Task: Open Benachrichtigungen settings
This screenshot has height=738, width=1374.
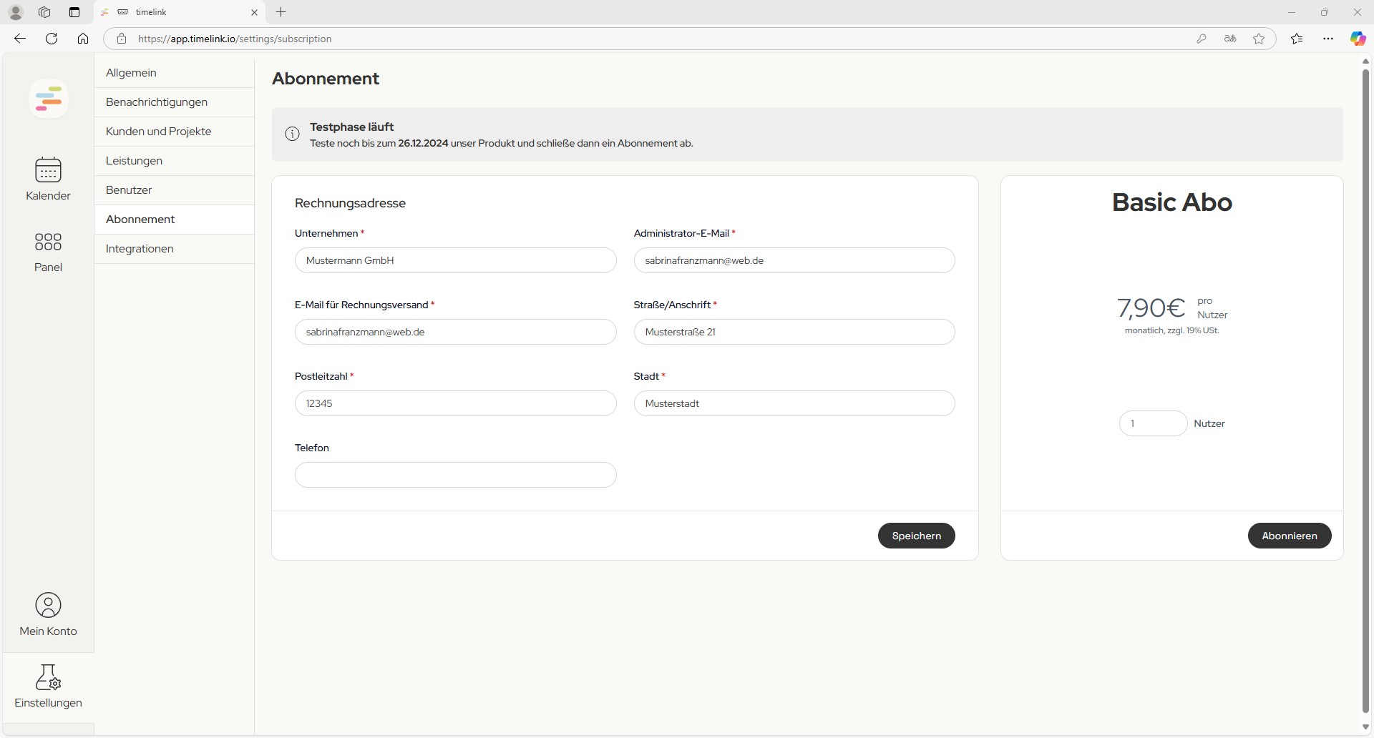Action: [x=174, y=102]
